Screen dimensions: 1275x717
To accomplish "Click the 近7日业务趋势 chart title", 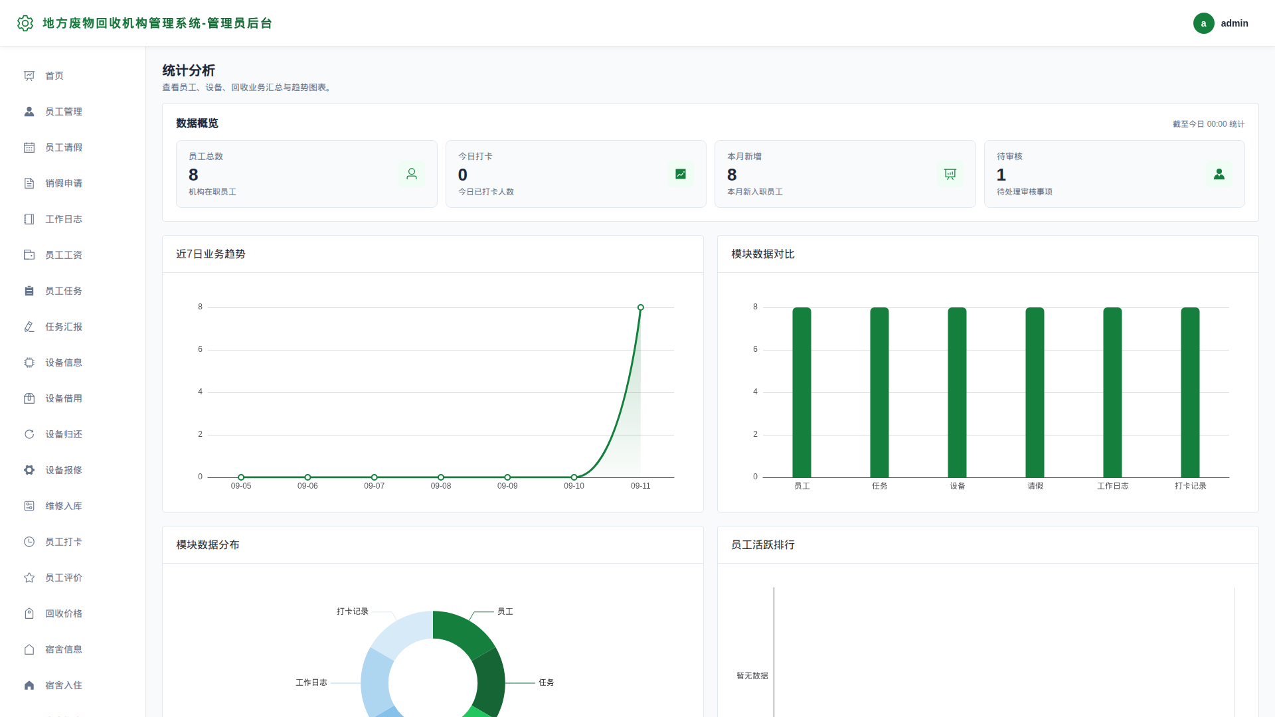I will [211, 254].
